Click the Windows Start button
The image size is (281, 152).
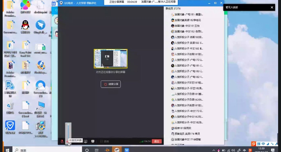pyautogui.click(x=6, y=150)
